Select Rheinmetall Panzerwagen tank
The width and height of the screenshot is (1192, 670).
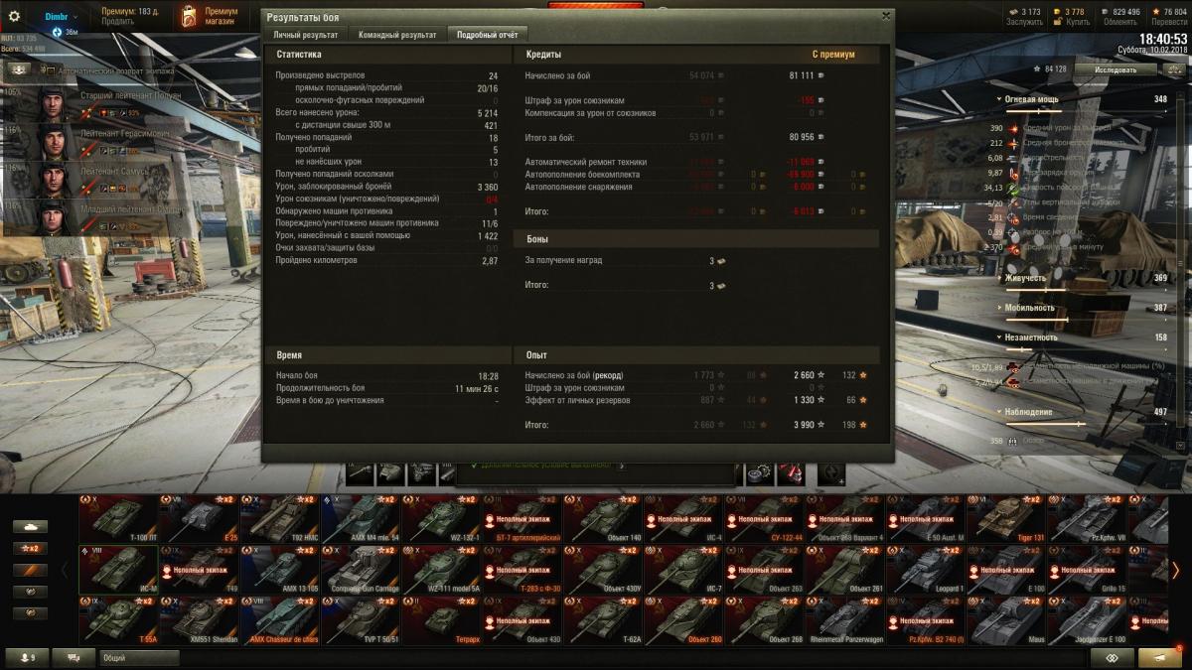(844, 620)
